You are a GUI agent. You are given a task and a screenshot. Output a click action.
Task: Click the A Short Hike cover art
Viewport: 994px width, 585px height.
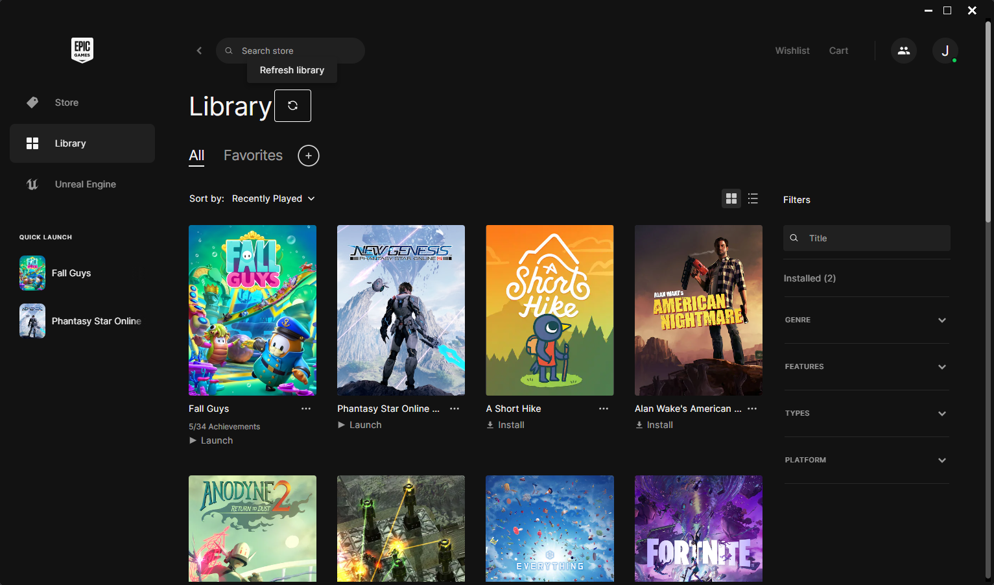(550, 310)
